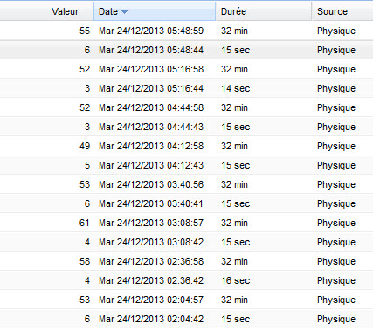
Task: Click Physique source in 02:36:42 row
Action: point(336,280)
